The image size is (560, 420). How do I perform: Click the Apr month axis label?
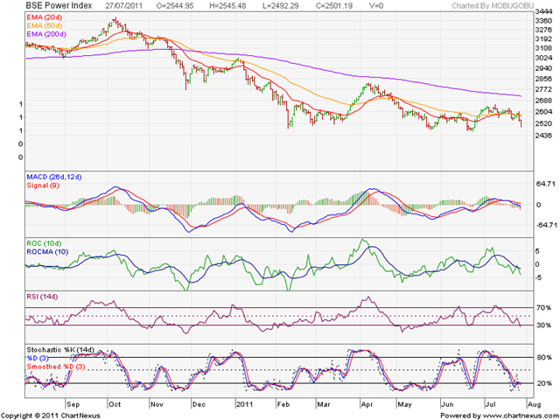click(367, 404)
